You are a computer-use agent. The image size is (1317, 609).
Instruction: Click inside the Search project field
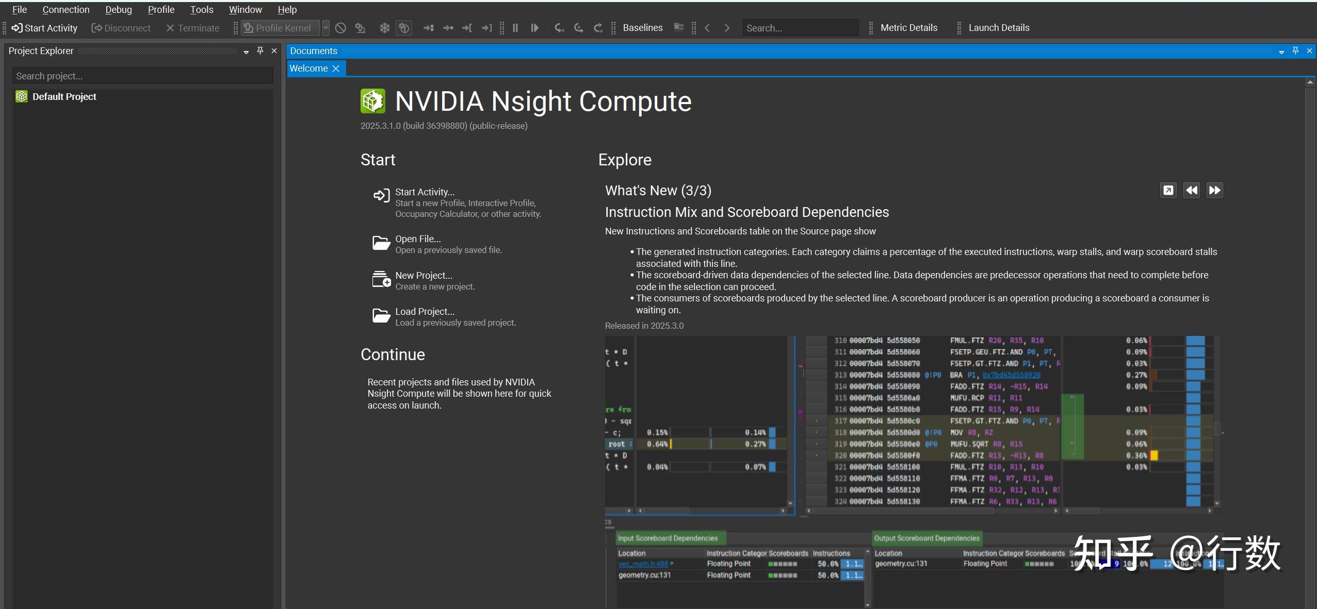(x=142, y=75)
